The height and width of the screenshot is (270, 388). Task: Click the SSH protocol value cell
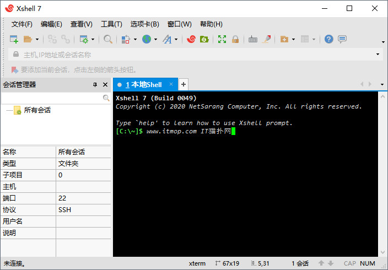pyautogui.click(x=83, y=210)
